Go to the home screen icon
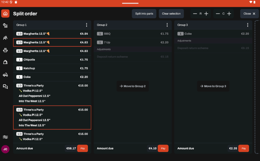The width and height of the screenshot is (260, 161). 5,13
